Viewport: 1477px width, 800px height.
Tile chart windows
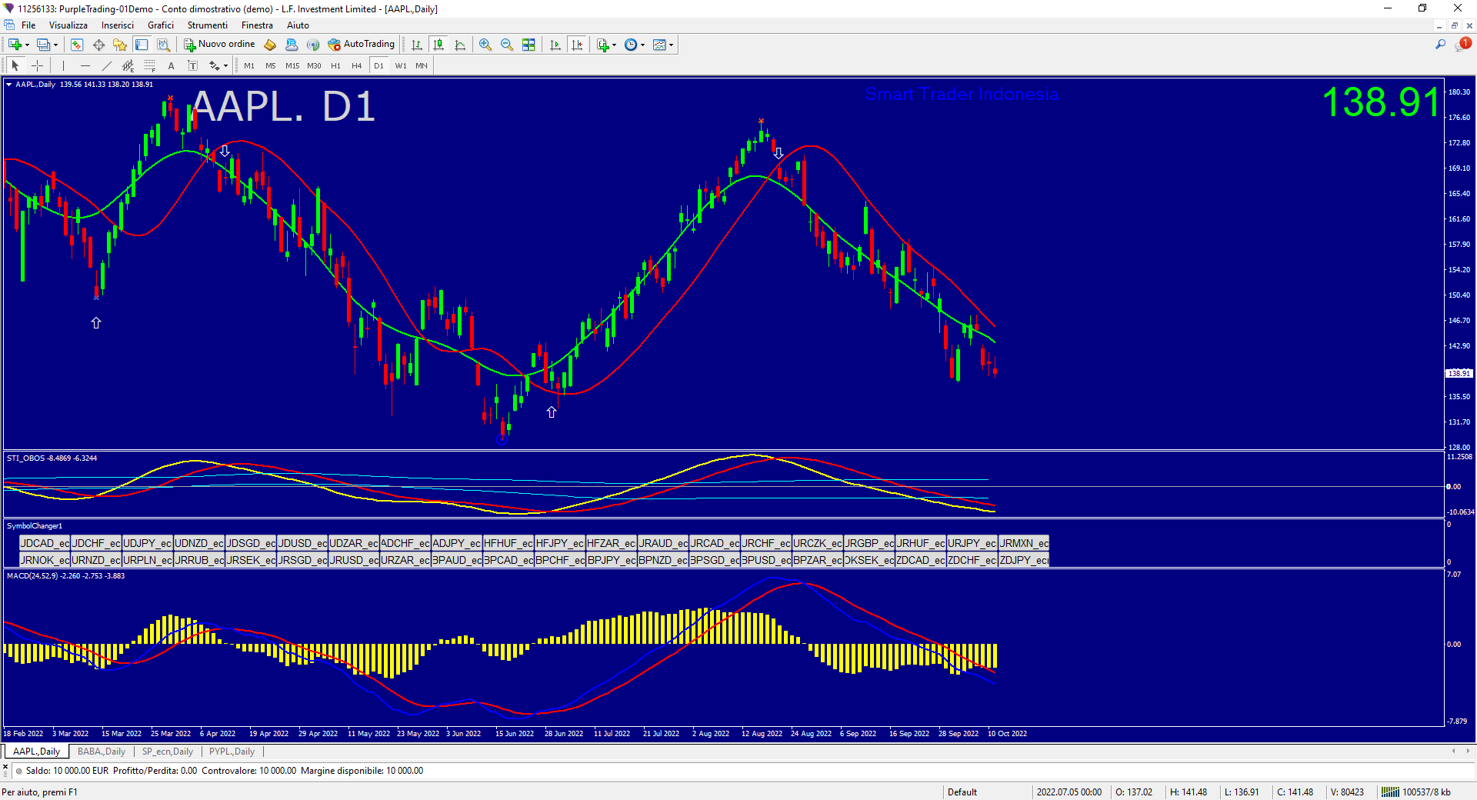528,45
